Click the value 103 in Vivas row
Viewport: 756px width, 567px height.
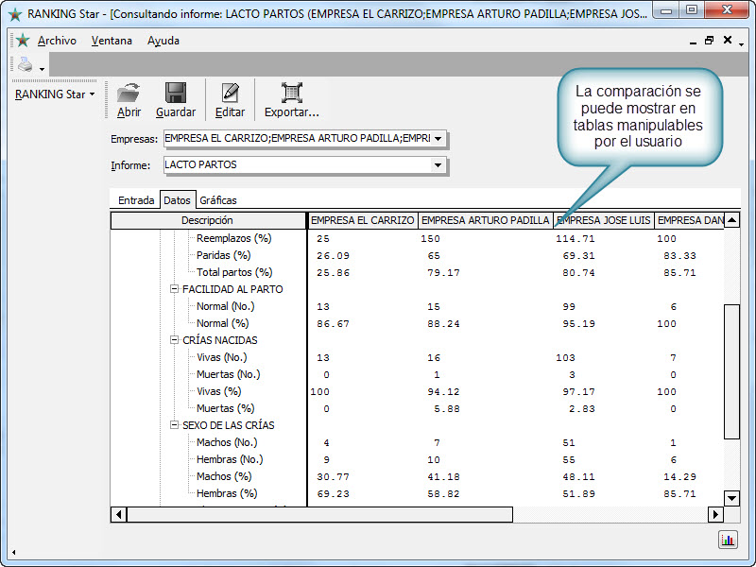click(x=565, y=358)
